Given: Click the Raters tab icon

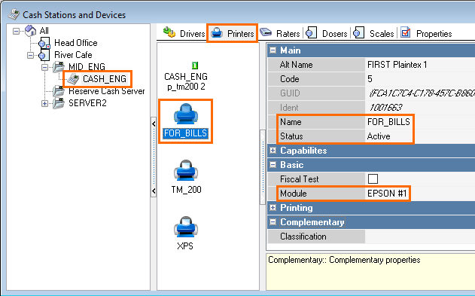Looking at the screenshot, I should click(x=266, y=32).
